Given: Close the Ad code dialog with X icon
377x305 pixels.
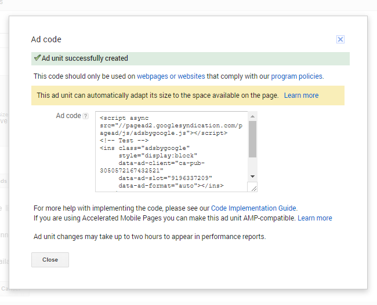Looking at the screenshot, I should pyautogui.click(x=340, y=39).
